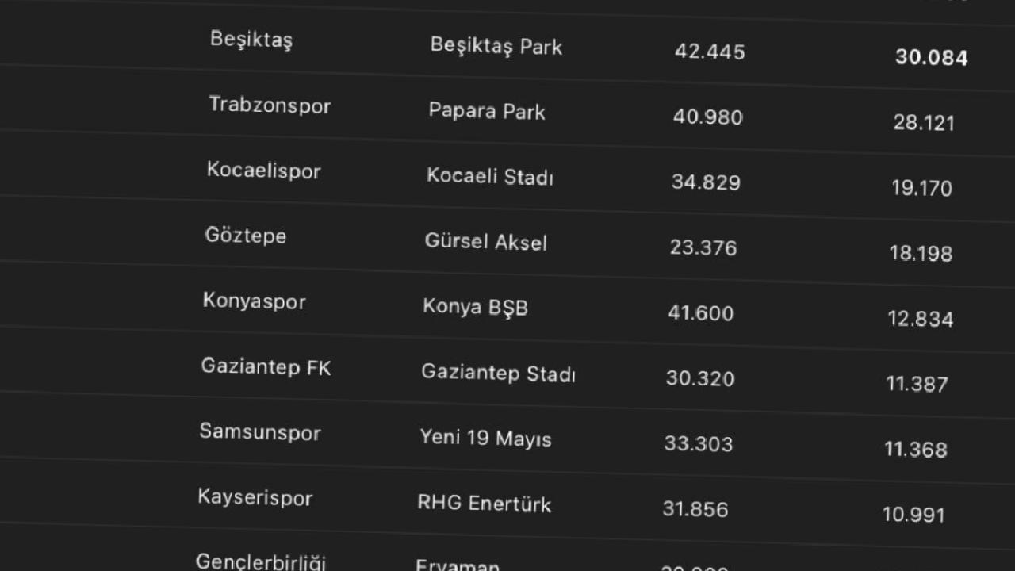The height and width of the screenshot is (571, 1015).
Task: Click the Samsunspor team name
Action: 259,432
